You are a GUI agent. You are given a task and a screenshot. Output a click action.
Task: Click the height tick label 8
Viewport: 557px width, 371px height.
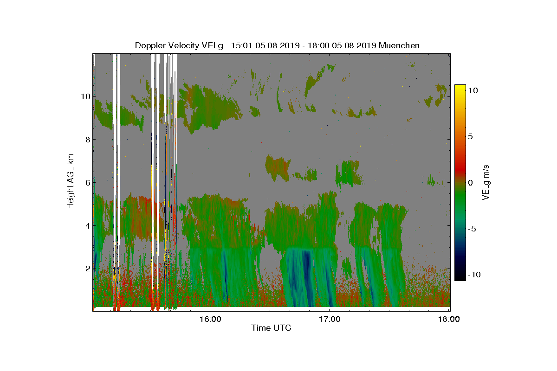87,139
